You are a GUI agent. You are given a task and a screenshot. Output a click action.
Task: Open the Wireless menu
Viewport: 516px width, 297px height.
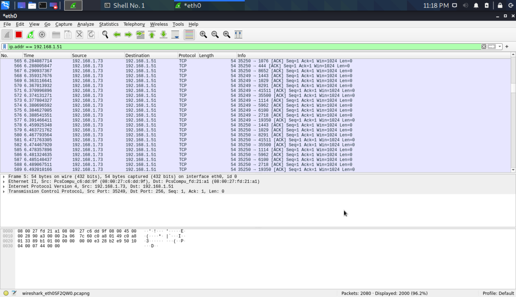[159, 24]
